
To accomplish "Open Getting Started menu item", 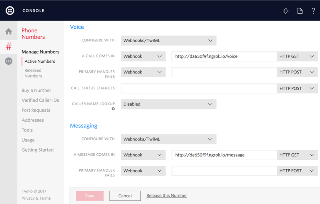I will point(38,150).
